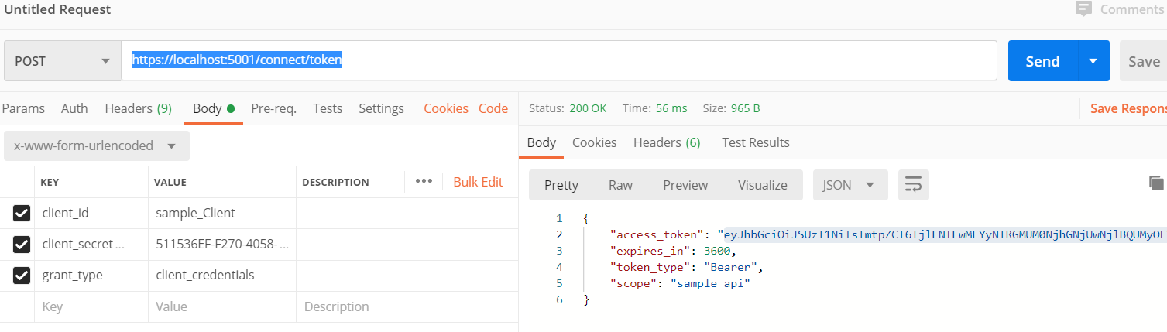Open the request Settings tab

pyautogui.click(x=381, y=108)
